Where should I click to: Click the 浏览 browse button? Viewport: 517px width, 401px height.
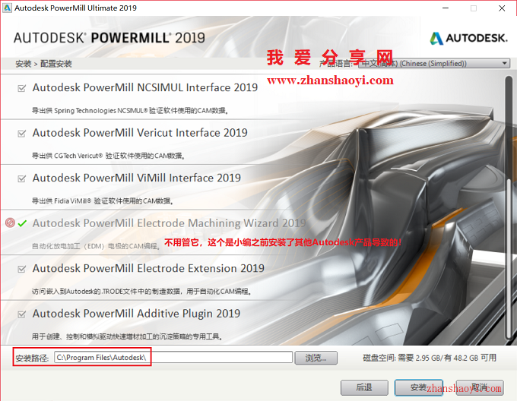(316, 358)
